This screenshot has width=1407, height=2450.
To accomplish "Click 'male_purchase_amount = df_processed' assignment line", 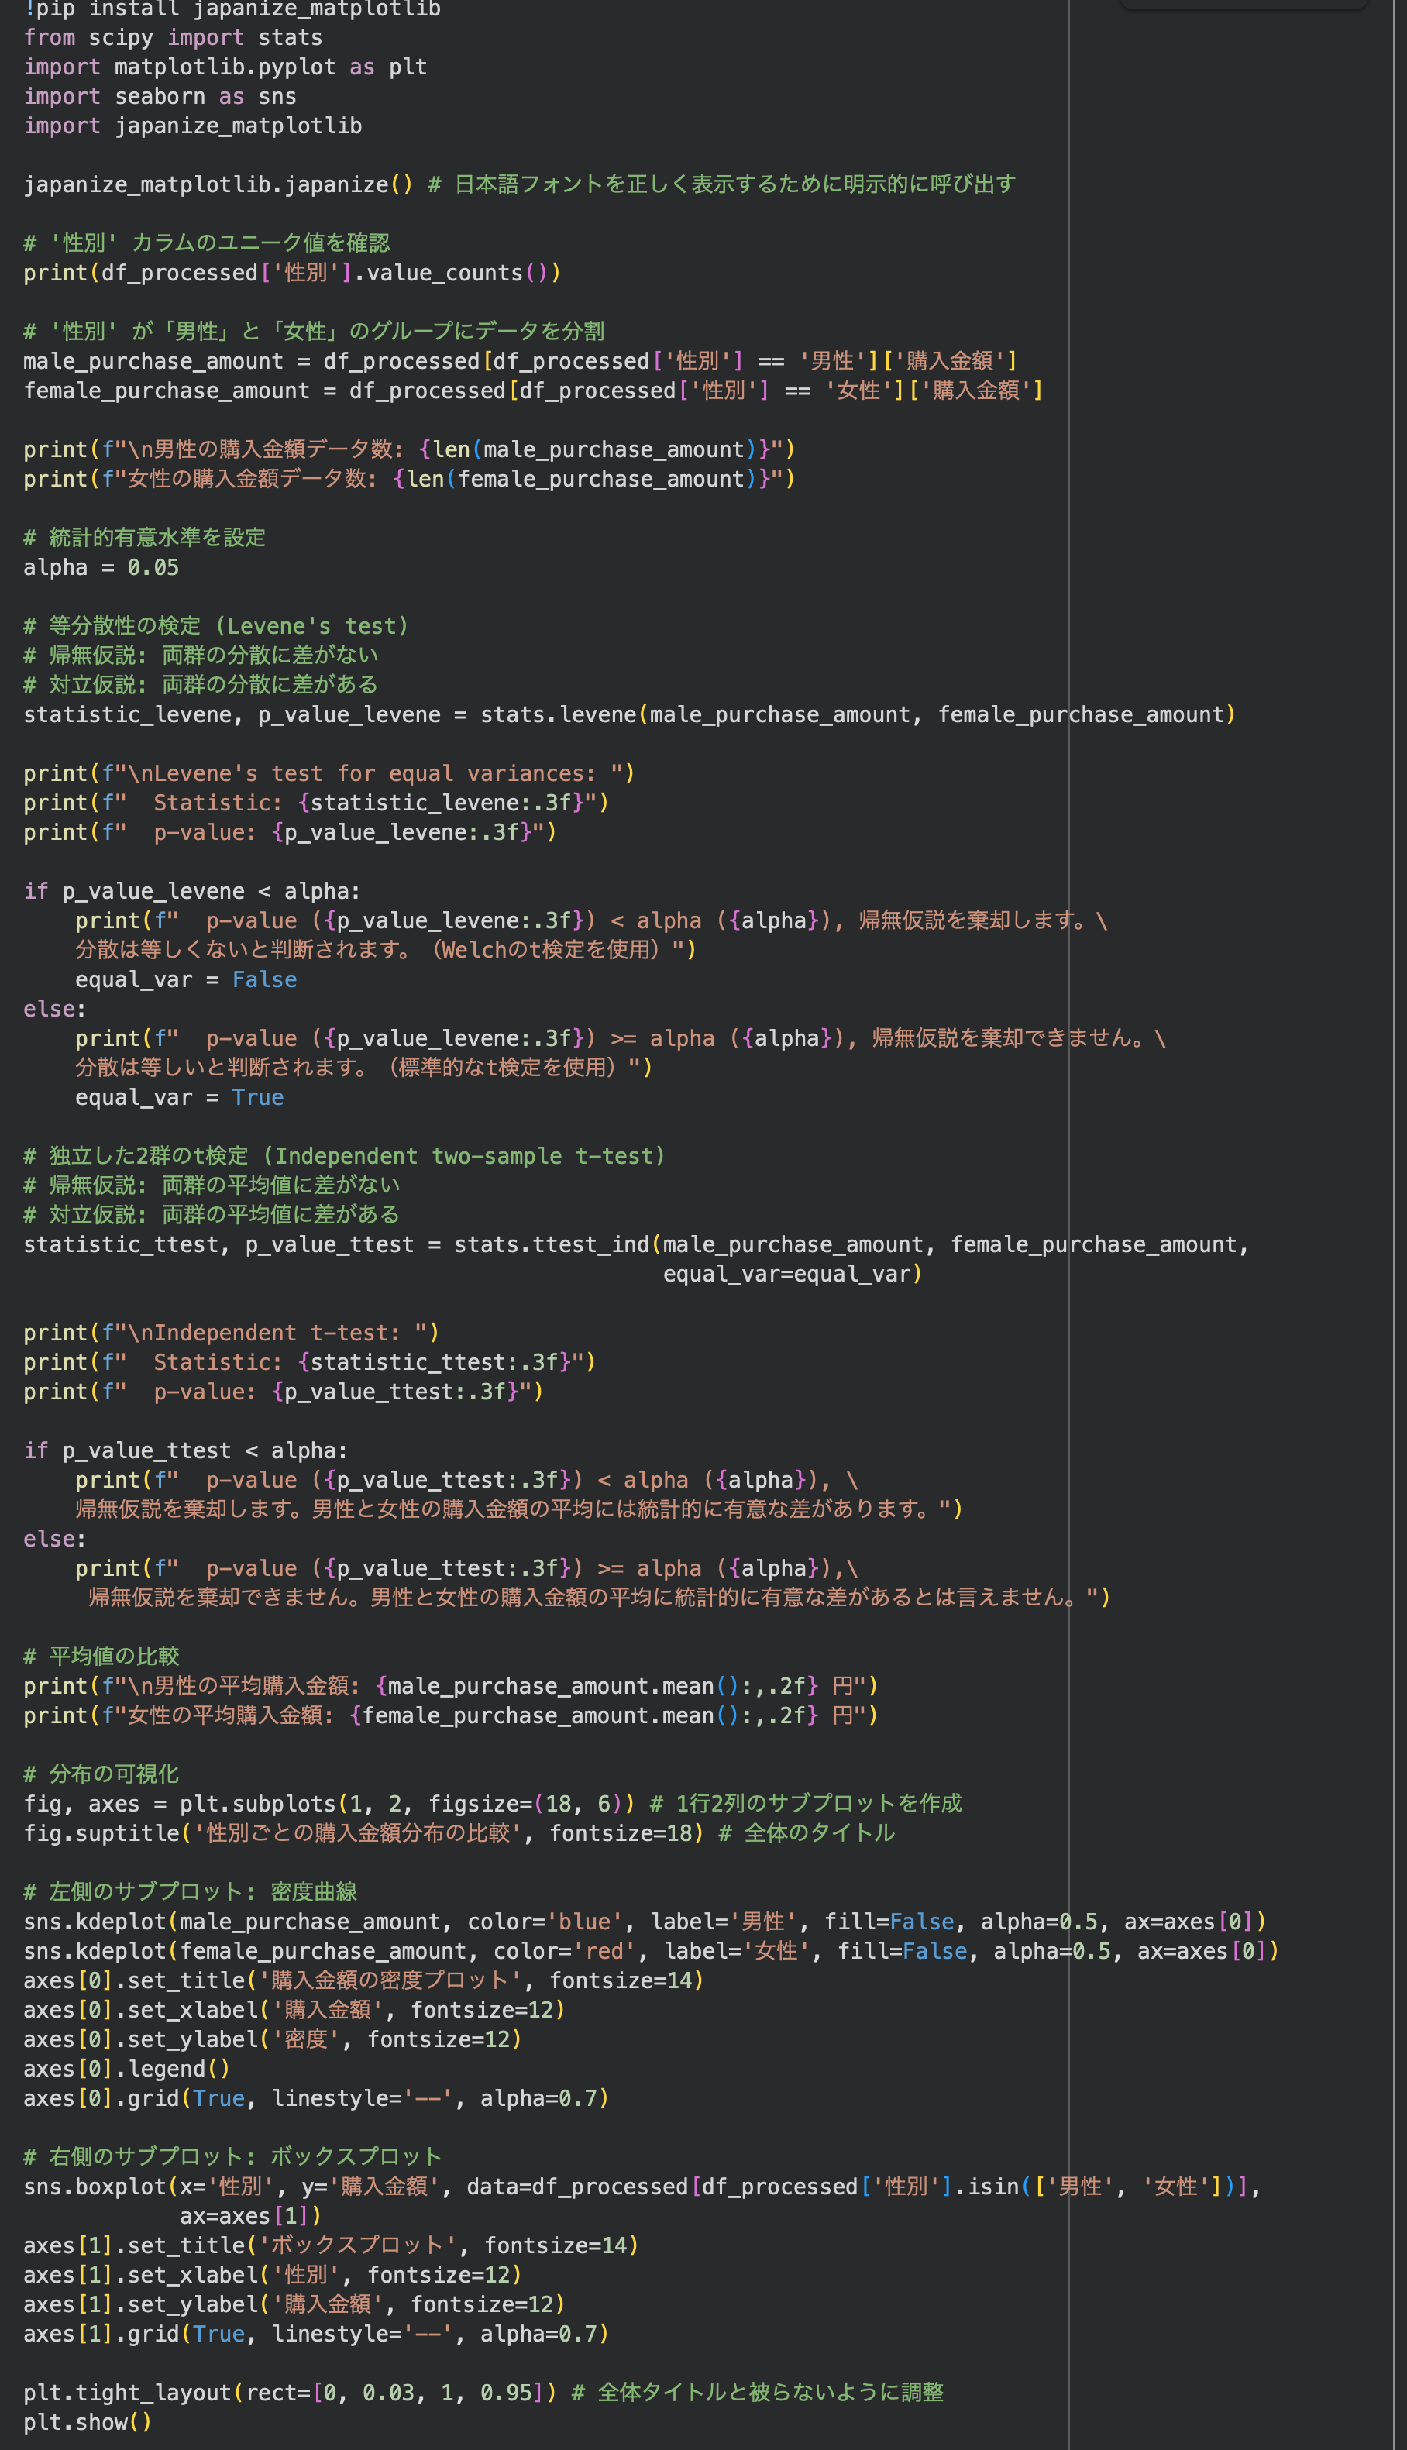I will (x=520, y=361).
